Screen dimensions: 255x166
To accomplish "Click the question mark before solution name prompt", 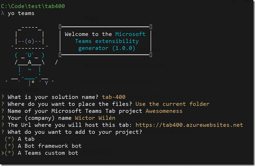I will tap(3, 97).
